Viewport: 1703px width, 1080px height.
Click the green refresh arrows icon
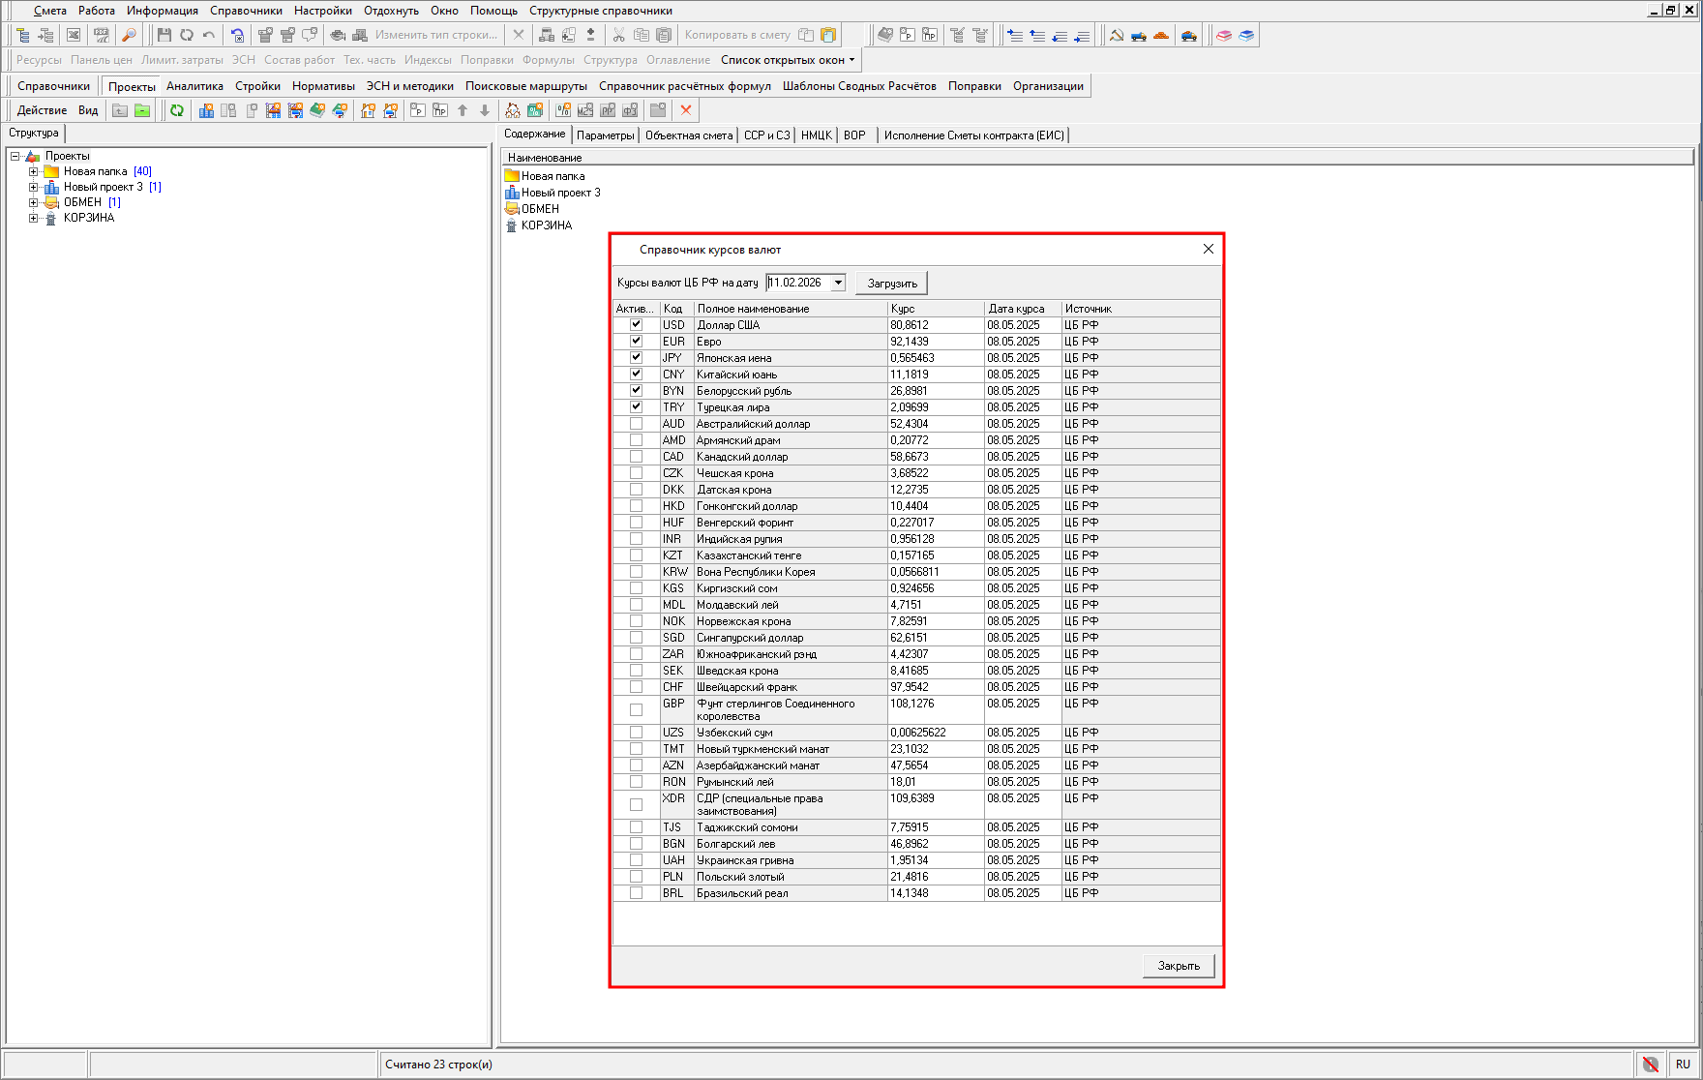(177, 110)
